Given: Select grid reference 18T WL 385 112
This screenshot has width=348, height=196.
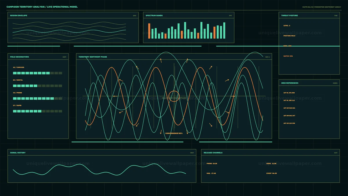Looking at the screenshot, I should pyautogui.click(x=289, y=100).
